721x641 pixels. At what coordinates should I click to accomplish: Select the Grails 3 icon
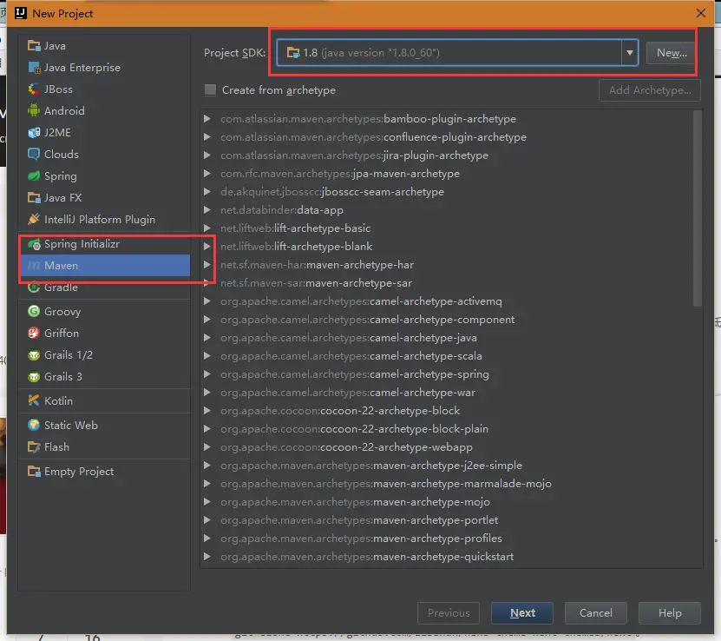coord(34,377)
